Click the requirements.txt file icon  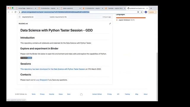[x=20, y=17]
